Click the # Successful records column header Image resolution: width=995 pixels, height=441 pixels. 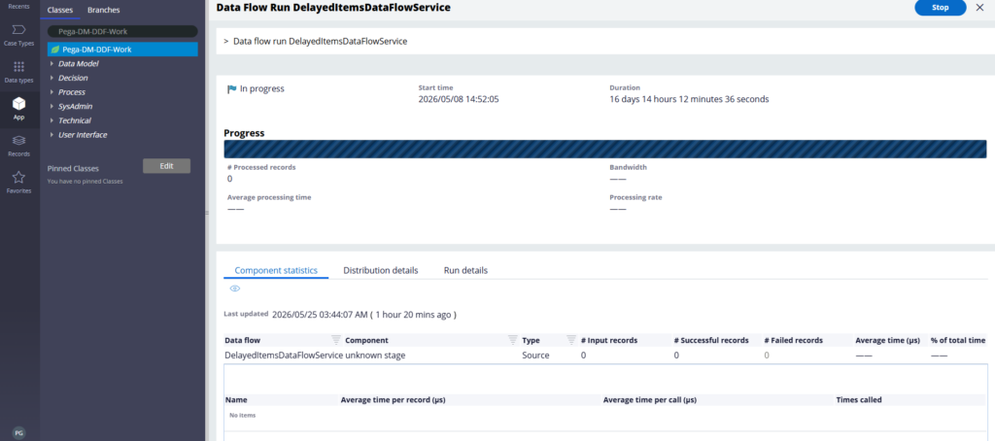[710, 340]
